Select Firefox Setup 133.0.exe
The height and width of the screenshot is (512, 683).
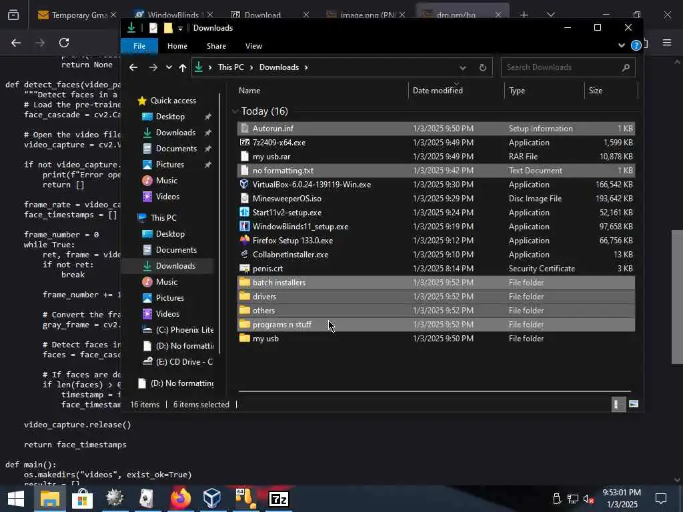pyautogui.click(x=436, y=240)
